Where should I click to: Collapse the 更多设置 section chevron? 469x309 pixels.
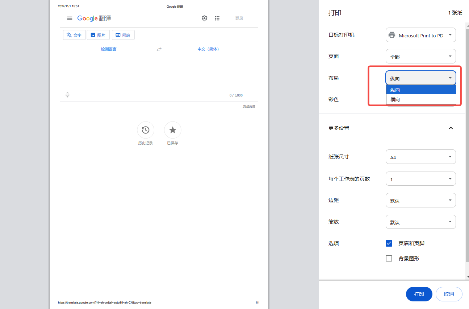tap(451, 128)
